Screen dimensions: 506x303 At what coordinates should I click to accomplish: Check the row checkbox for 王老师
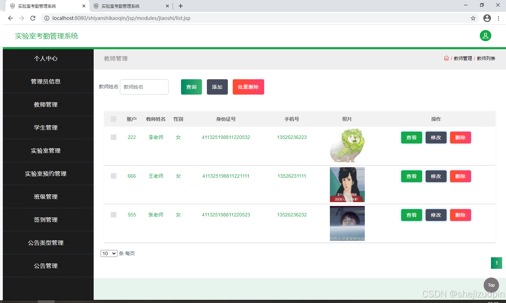coord(113,176)
